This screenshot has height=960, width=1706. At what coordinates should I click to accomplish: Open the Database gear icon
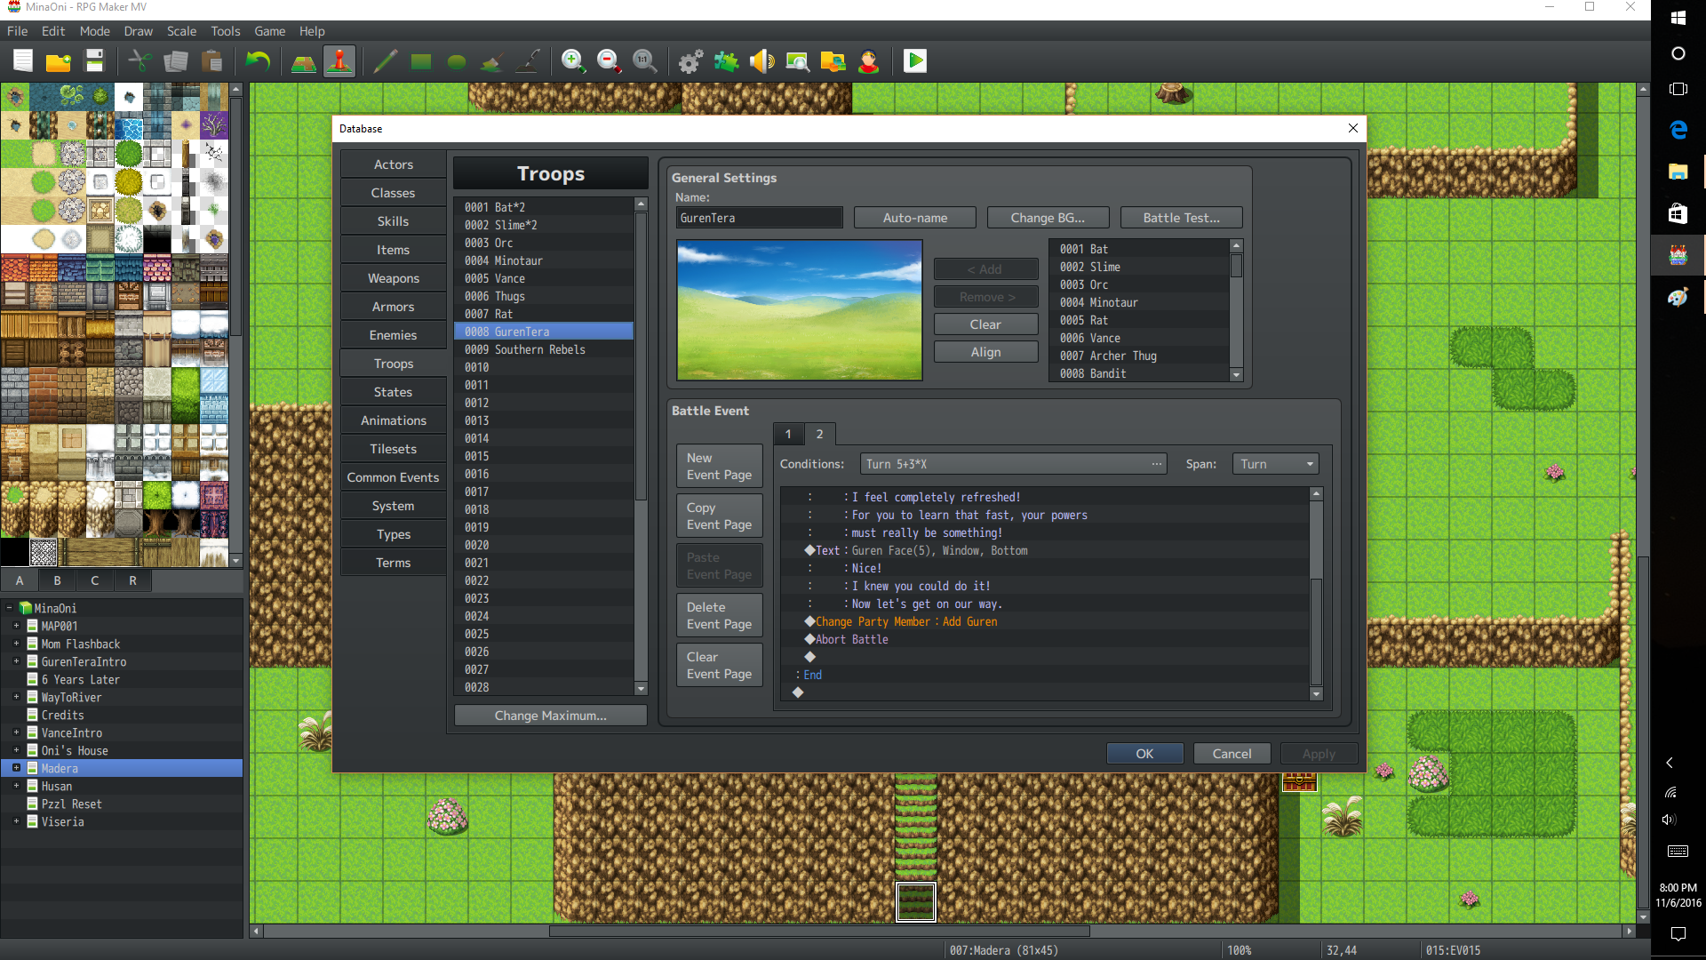(x=690, y=61)
